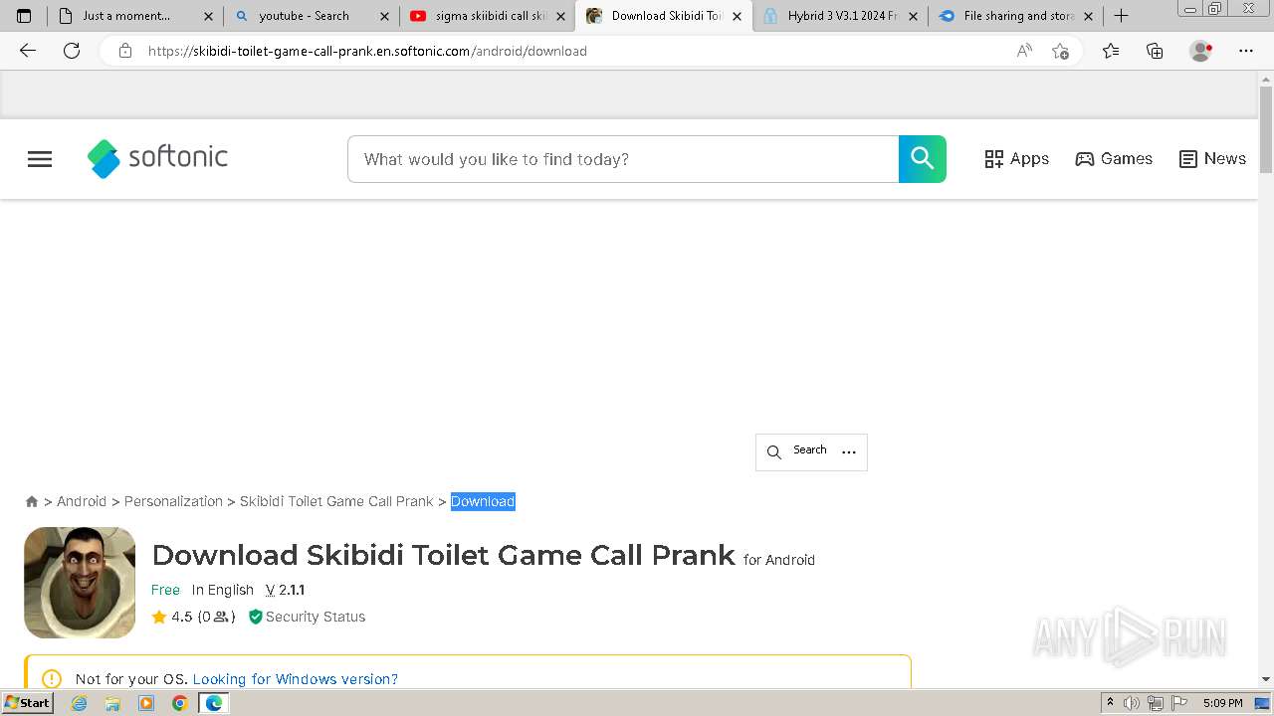The width and height of the screenshot is (1274, 716).
Task: Open the Apps section
Action: pos(1016,159)
